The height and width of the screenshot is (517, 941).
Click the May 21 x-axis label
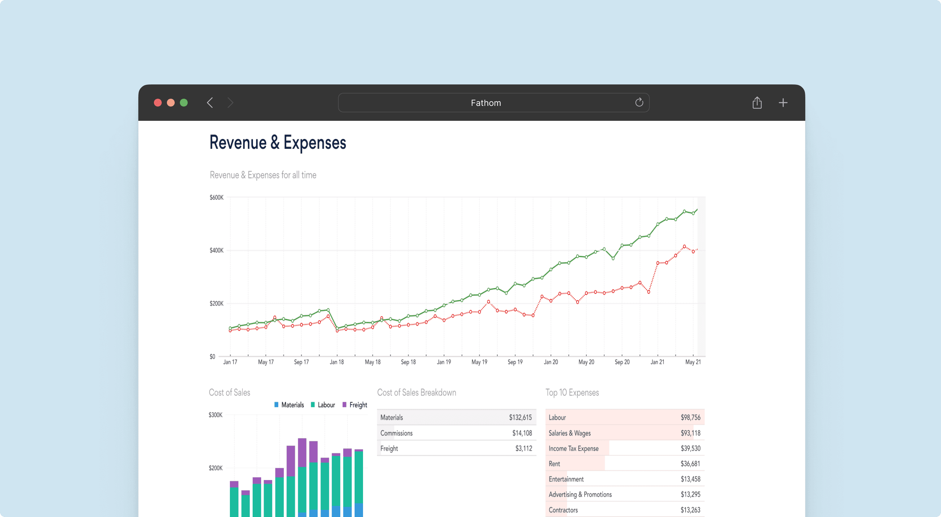(x=693, y=362)
